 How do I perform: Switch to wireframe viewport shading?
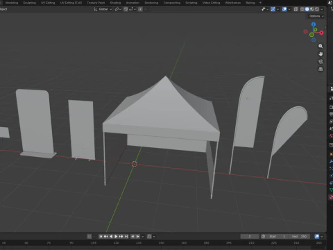point(302,9)
